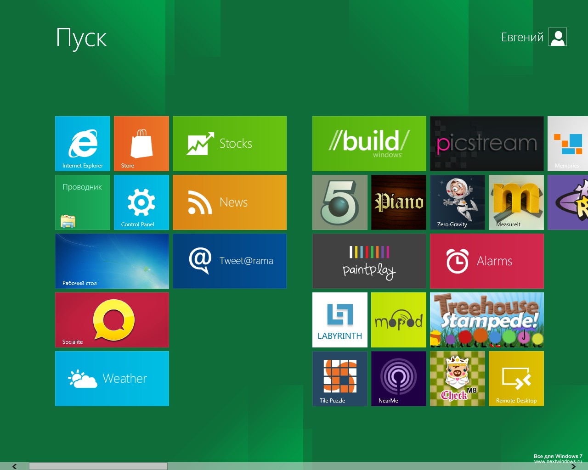This screenshot has height=470, width=588.
Task: Launch the paintplay app tile
Action: point(369,261)
